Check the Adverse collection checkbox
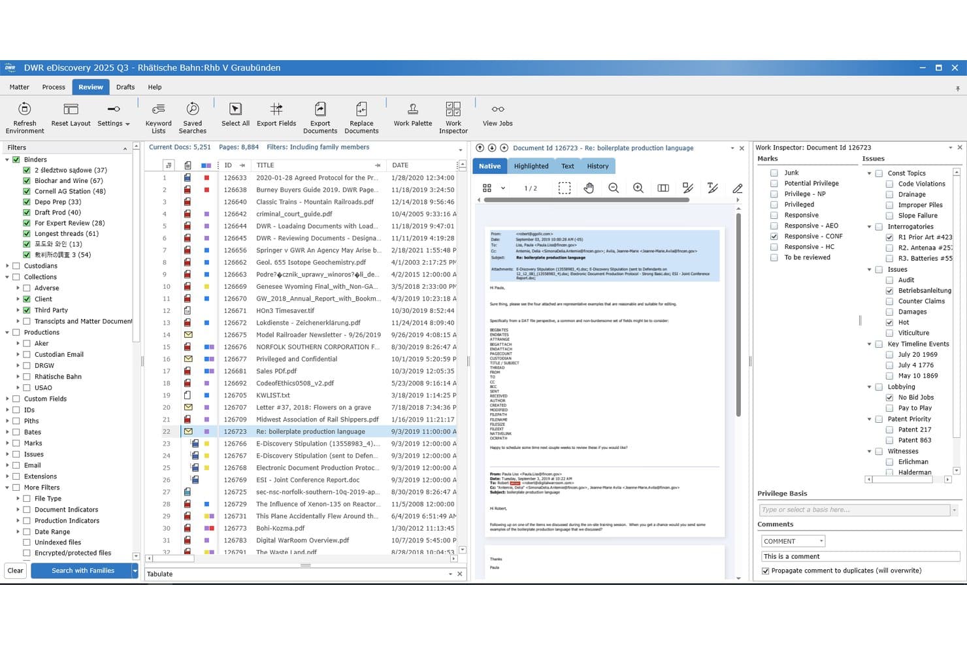 27,288
